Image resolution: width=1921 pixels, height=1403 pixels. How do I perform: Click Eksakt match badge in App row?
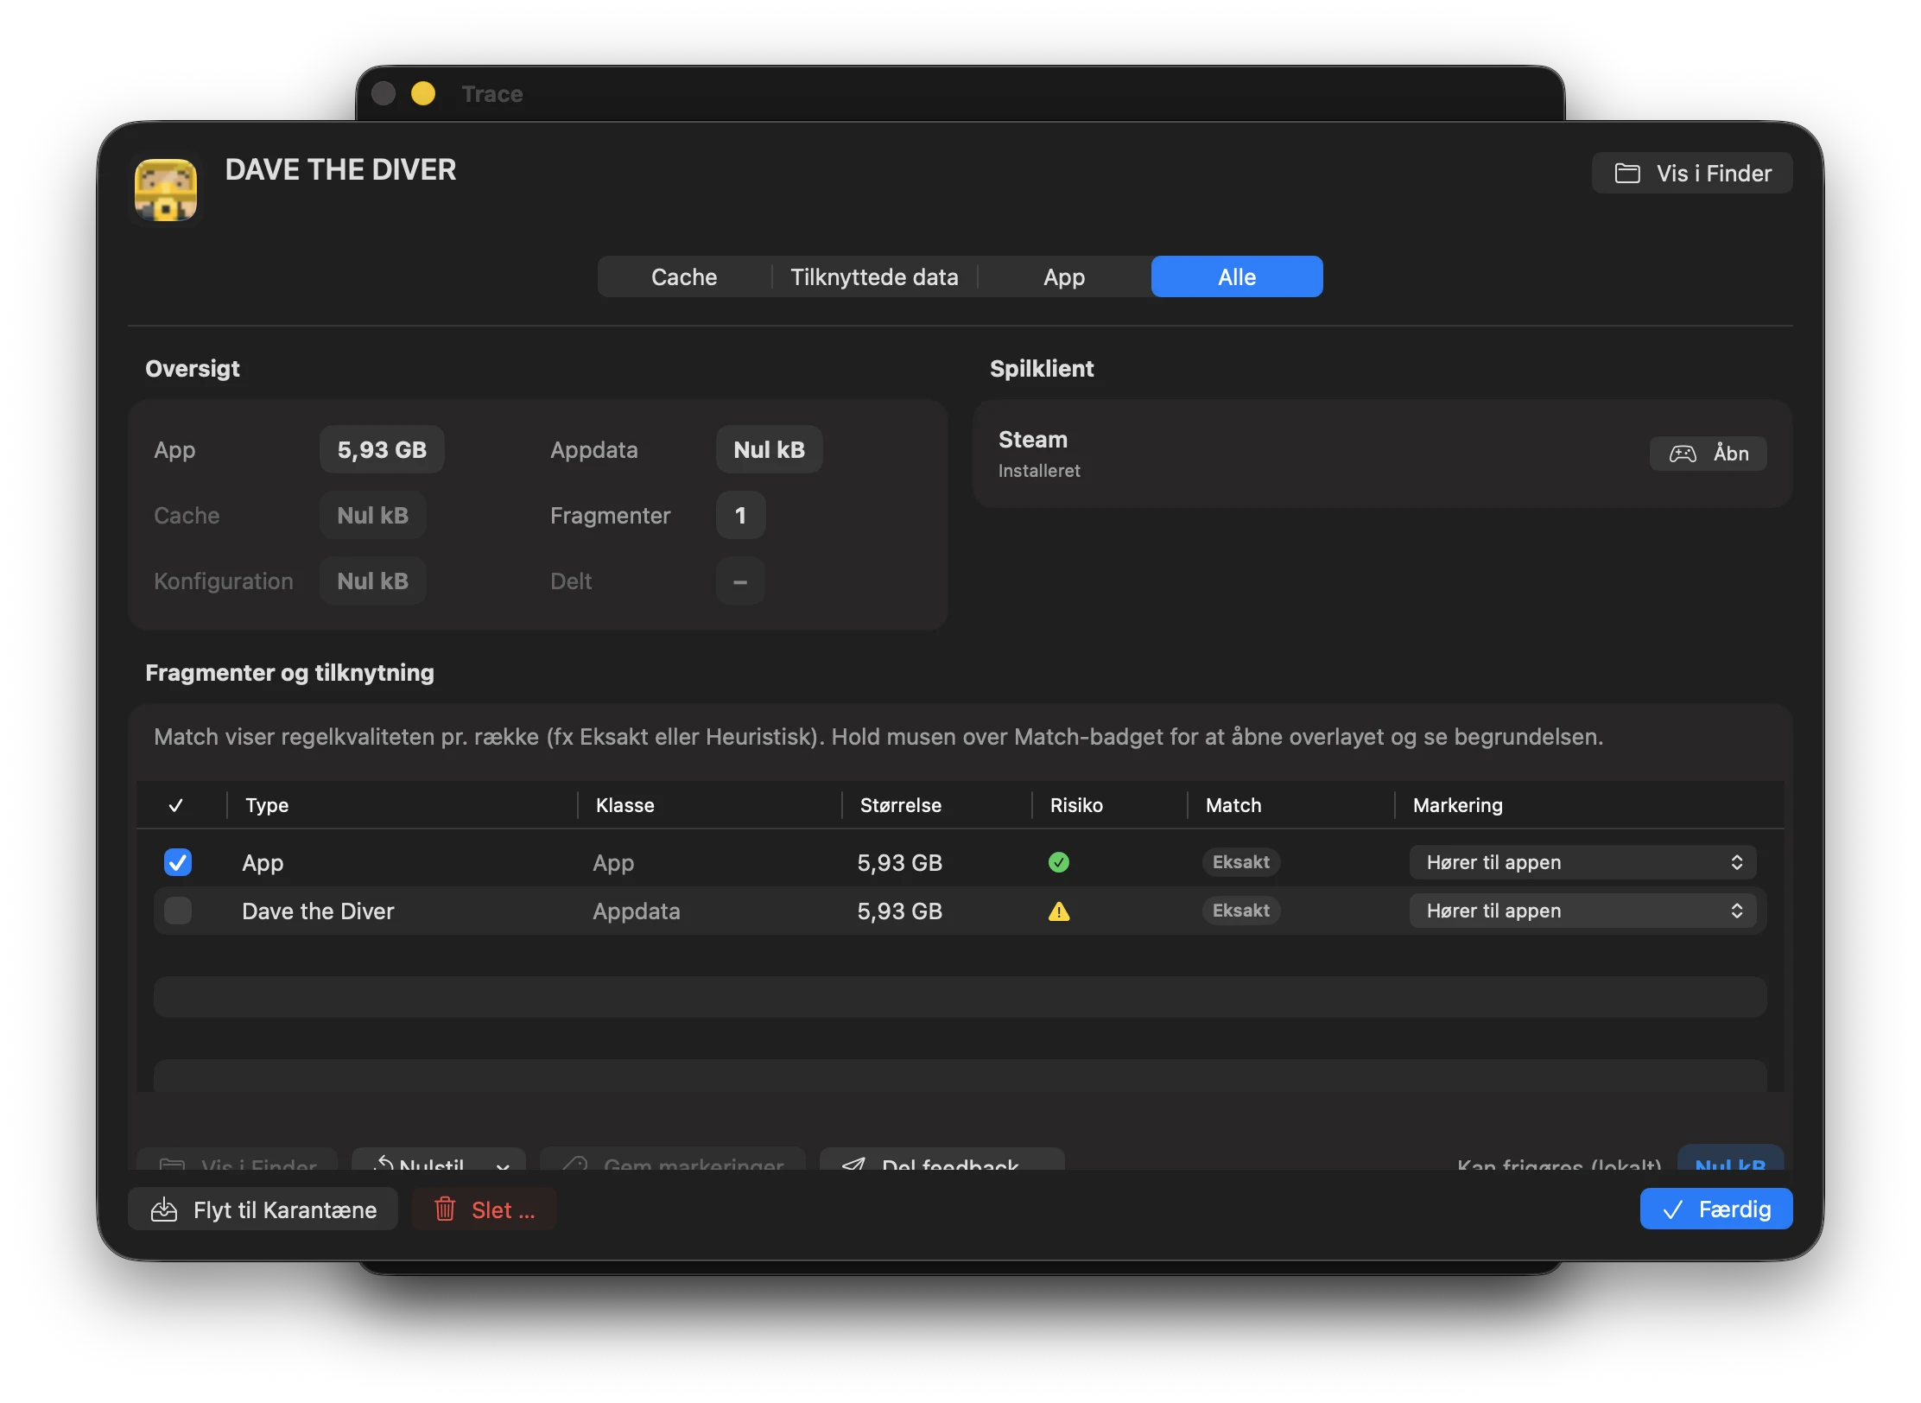[x=1240, y=862]
